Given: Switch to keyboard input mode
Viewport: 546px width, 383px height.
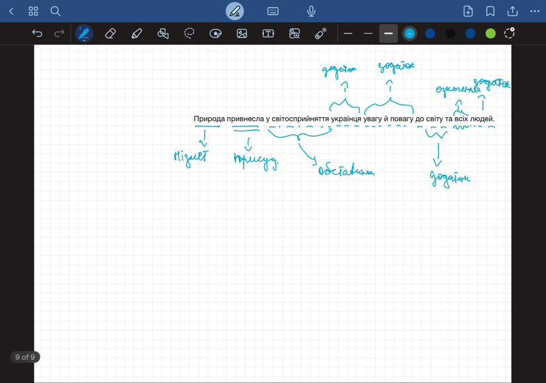Looking at the screenshot, I should 273,11.
